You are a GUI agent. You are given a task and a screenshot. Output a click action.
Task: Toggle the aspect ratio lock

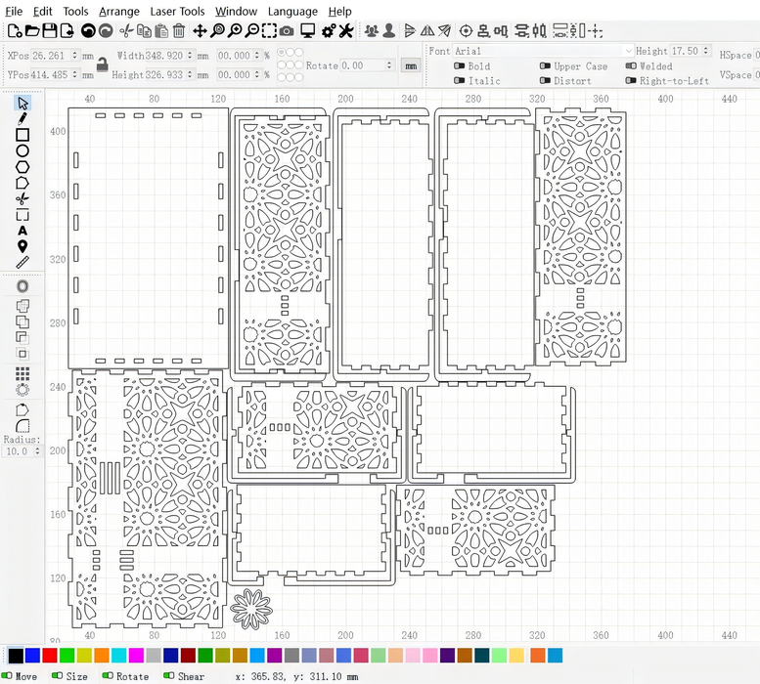[x=102, y=65]
